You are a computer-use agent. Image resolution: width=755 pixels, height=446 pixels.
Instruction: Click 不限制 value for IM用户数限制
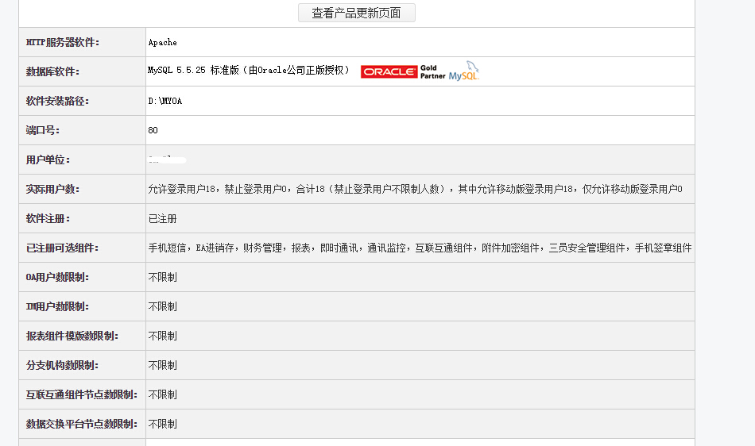[x=162, y=306]
